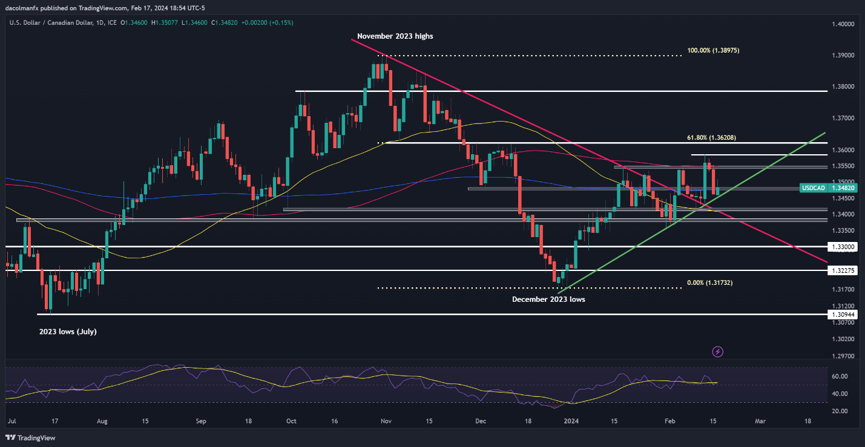Click 60.00 on the RSI scale
The width and height of the screenshot is (865, 447).
coord(839,377)
